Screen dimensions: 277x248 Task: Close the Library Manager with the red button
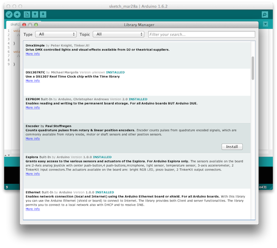24,25
